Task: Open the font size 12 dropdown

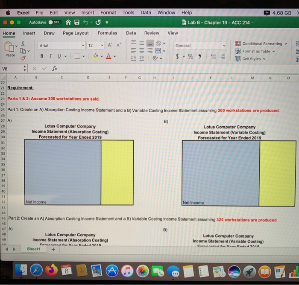Action: (102, 45)
